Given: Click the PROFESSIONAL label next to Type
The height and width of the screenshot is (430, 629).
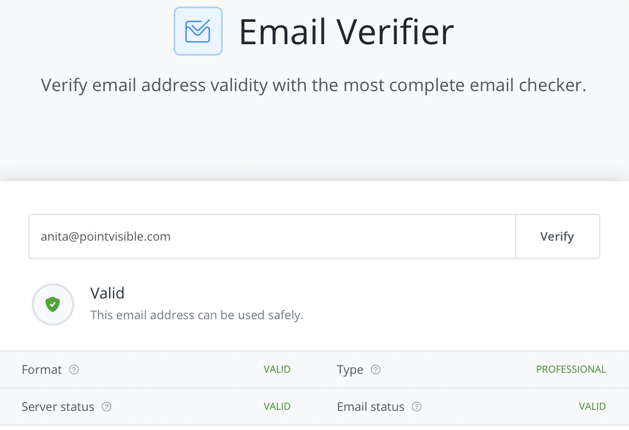Looking at the screenshot, I should click(x=571, y=369).
